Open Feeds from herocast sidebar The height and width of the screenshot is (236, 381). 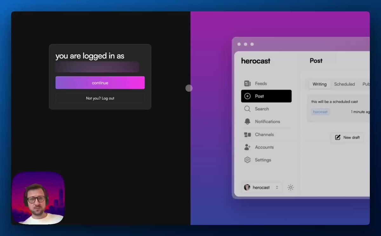click(x=266, y=83)
